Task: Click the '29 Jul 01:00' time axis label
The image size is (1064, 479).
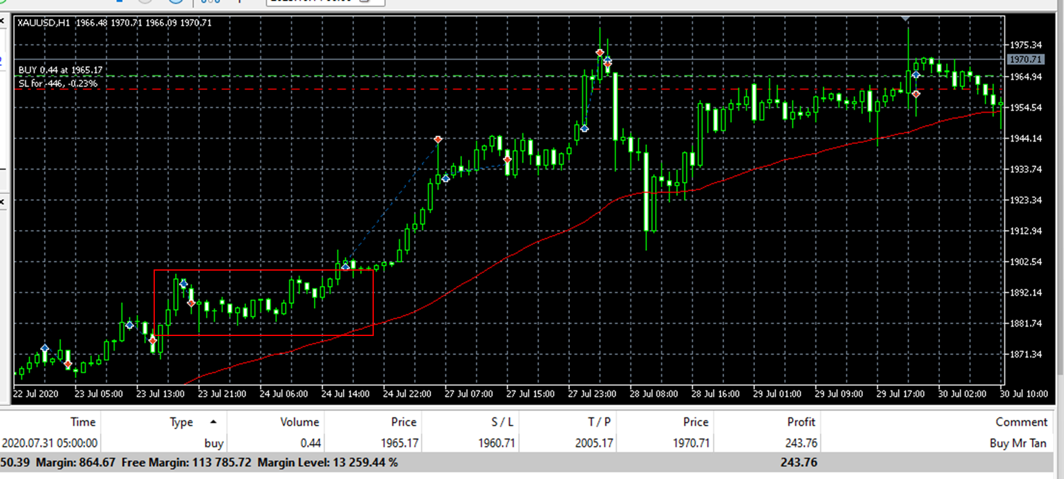Action: click(x=777, y=394)
